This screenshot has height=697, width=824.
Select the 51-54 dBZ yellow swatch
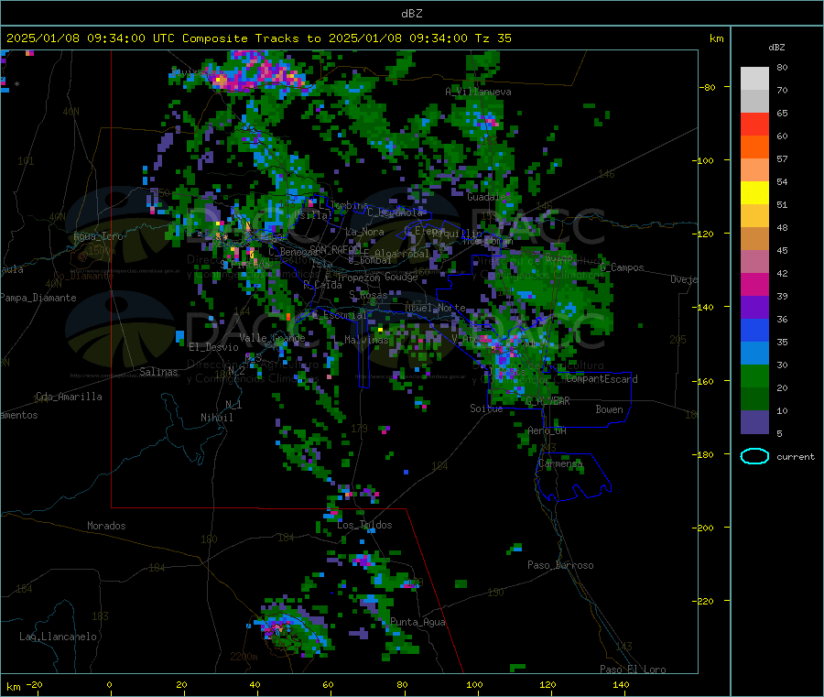[x=754, y=193]
